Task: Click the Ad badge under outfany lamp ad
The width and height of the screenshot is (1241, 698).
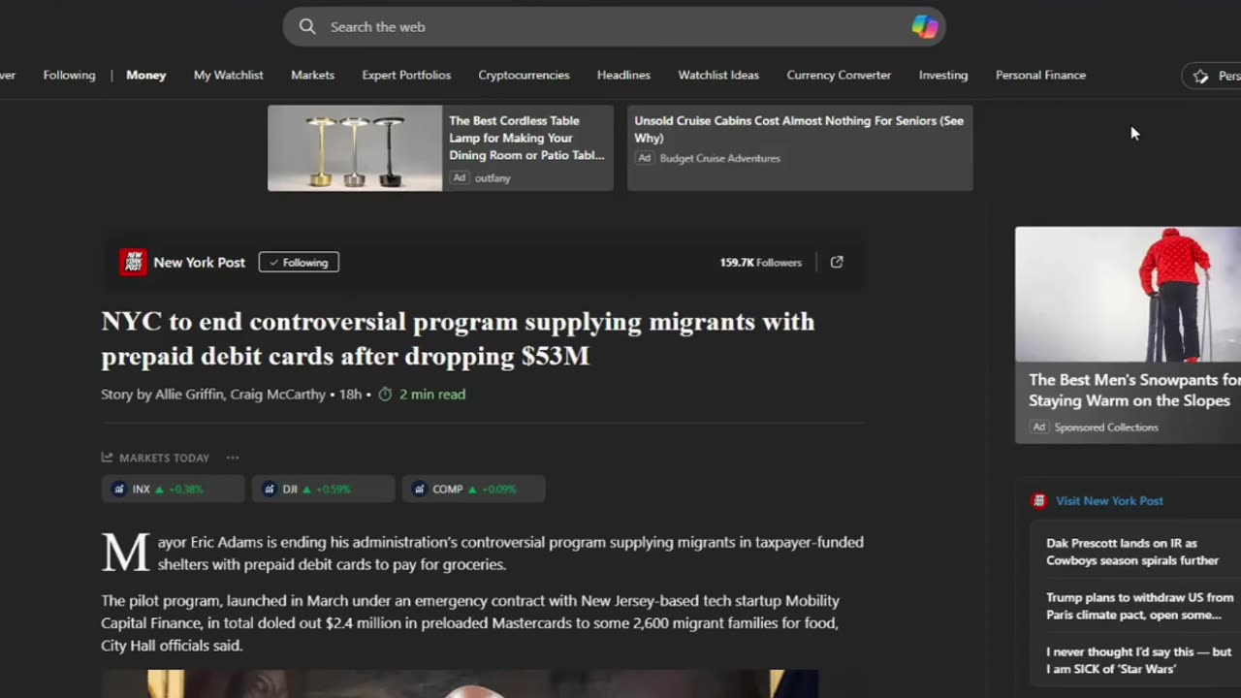Action: (x=460, y=177)
